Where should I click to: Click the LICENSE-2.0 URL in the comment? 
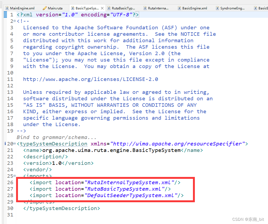[x=91, y=79]
